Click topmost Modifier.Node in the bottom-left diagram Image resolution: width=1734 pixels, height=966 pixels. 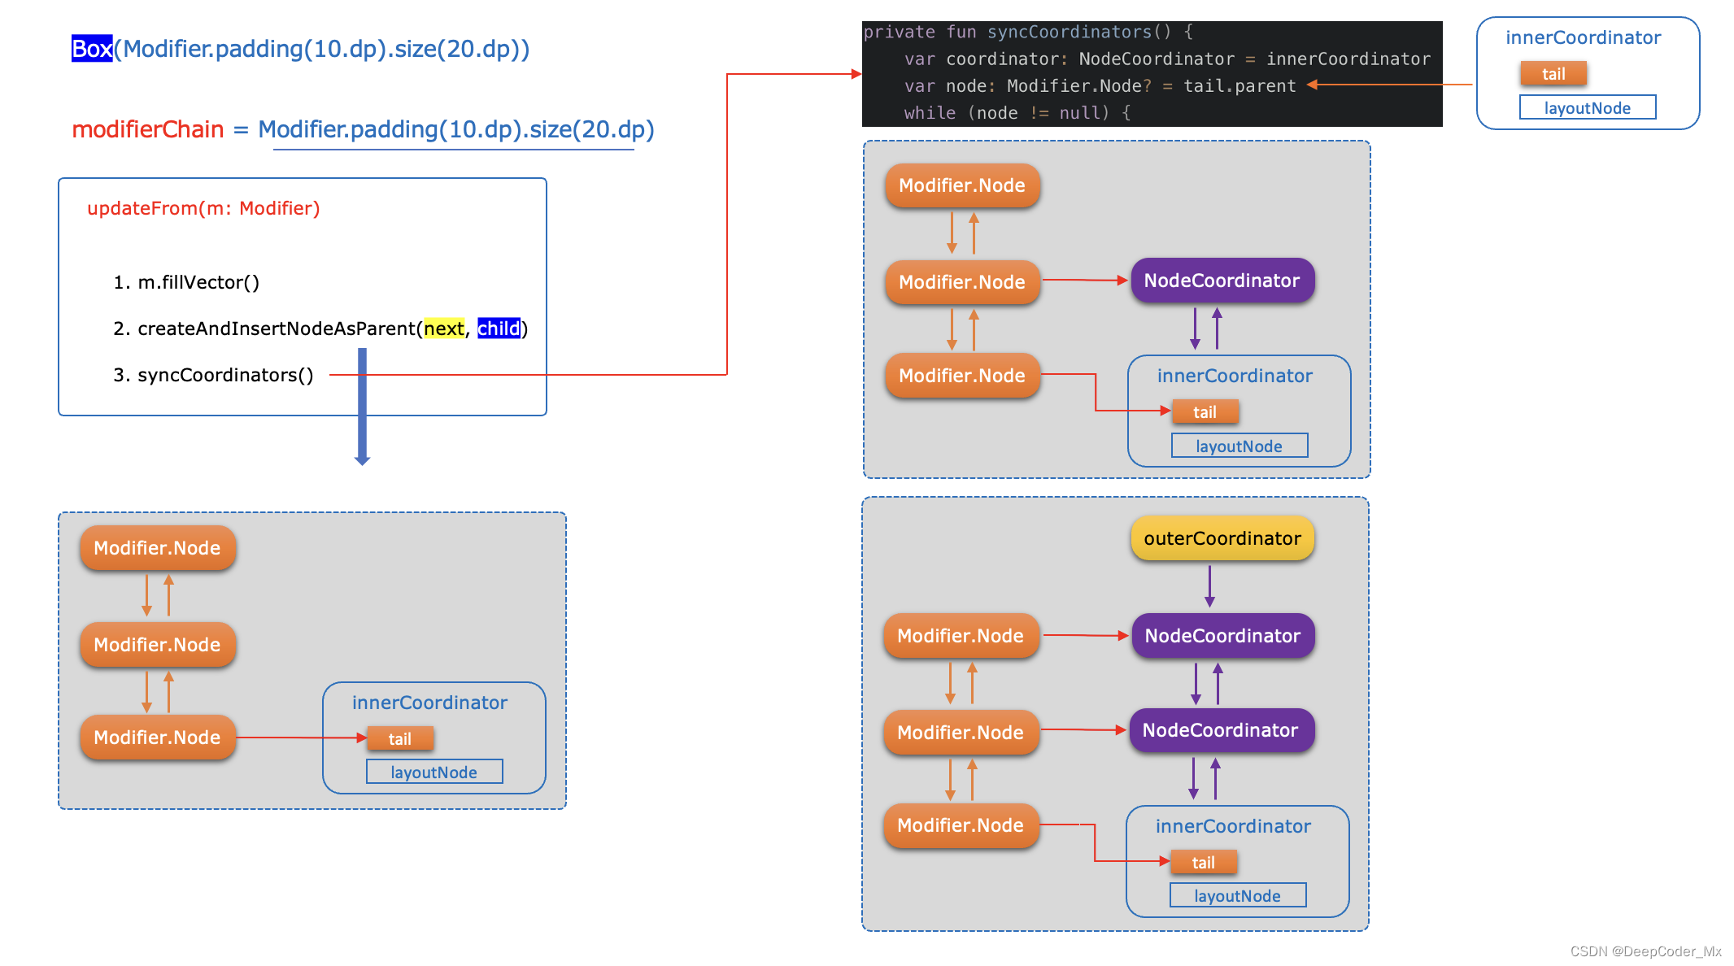point(158,548)
